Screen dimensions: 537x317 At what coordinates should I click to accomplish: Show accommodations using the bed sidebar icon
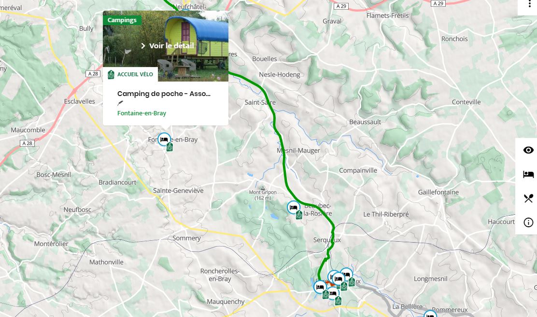coord(528,174)
